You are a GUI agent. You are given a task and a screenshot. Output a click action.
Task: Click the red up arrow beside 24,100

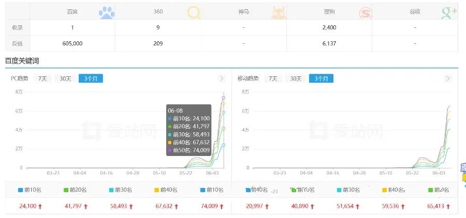click(40, 207)
